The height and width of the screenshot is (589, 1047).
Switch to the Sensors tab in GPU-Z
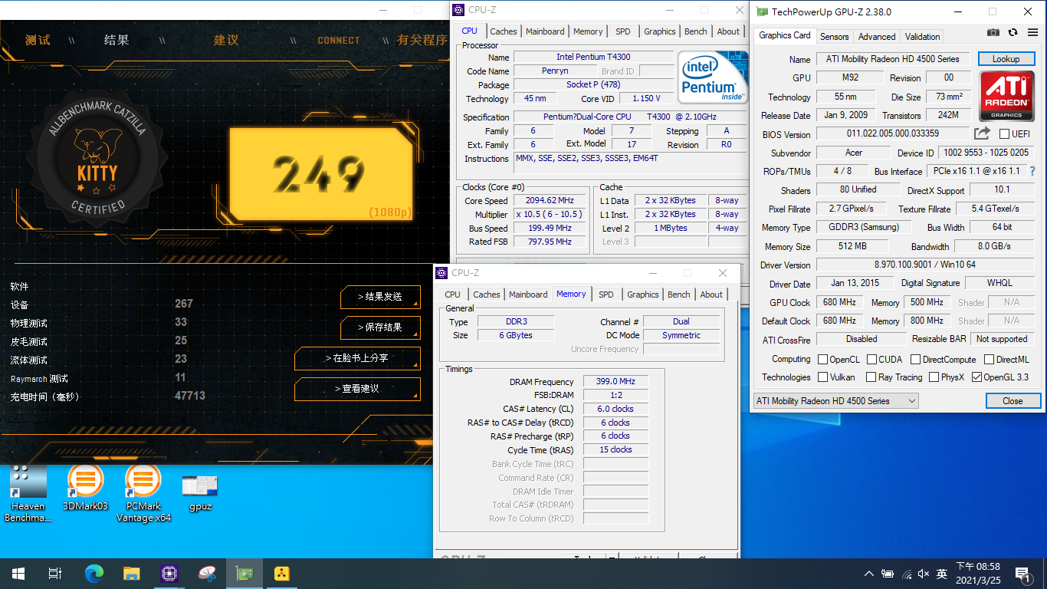(834, 36)
